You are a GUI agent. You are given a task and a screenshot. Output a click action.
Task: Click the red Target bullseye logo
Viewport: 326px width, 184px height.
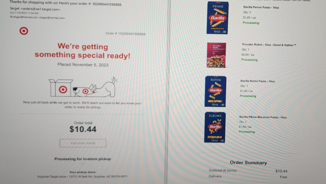[24, 31]
